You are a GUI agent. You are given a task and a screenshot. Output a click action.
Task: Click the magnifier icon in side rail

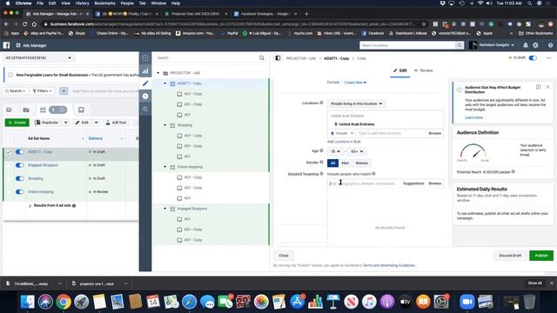point(145,109)
